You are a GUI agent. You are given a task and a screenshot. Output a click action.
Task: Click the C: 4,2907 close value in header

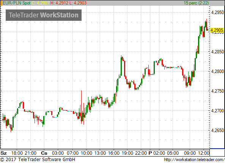[x=41, y=3]
